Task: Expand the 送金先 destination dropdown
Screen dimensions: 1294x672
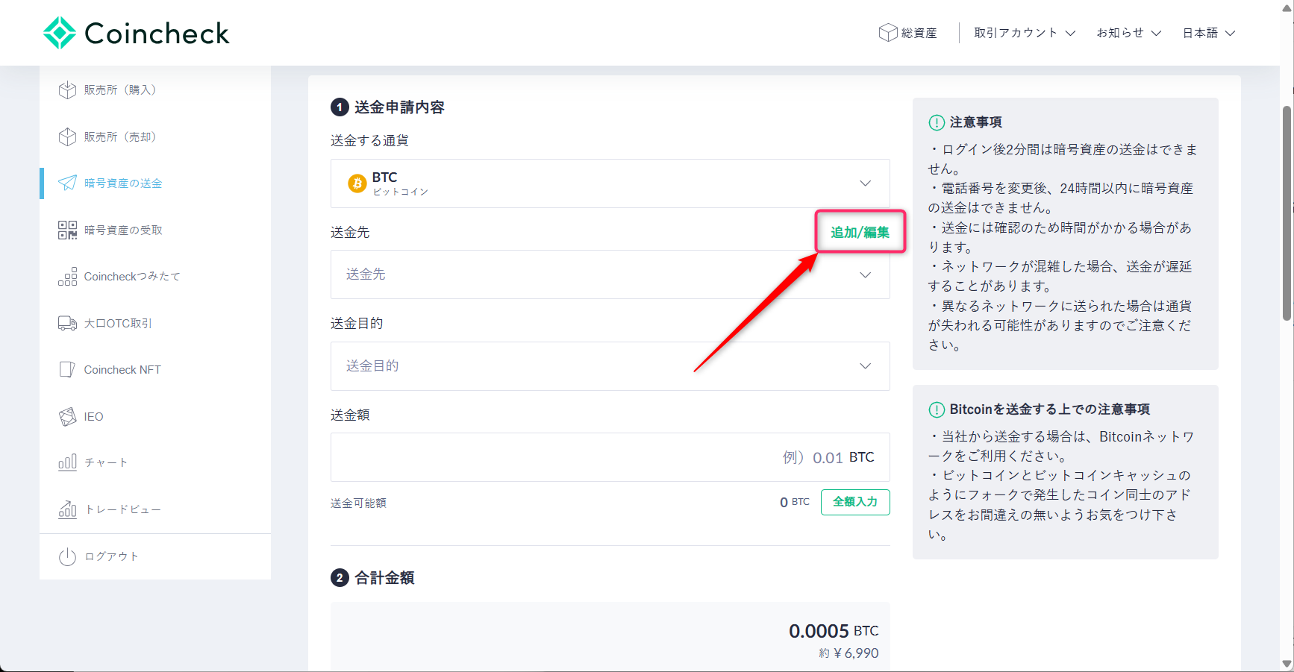Action: (x=610, y=274)
